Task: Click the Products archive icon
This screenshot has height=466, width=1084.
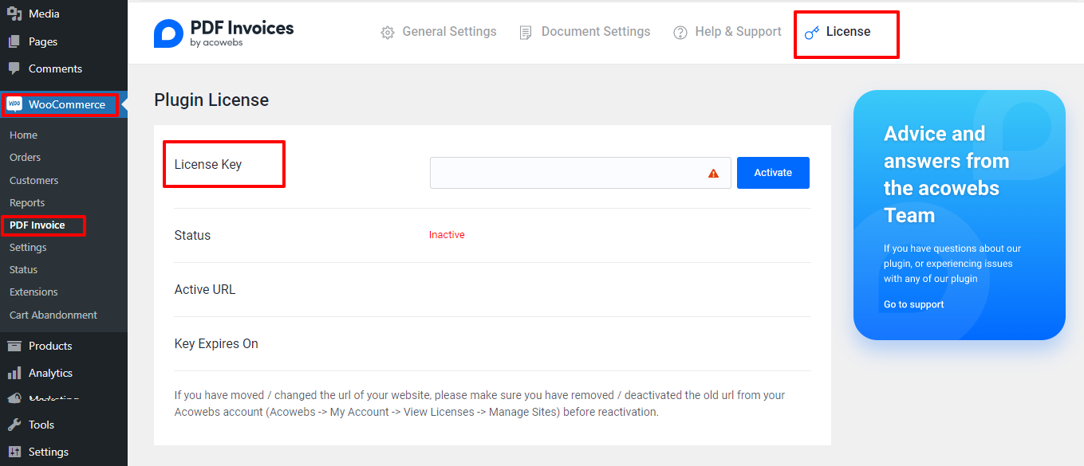Action: tap(14, 346)
